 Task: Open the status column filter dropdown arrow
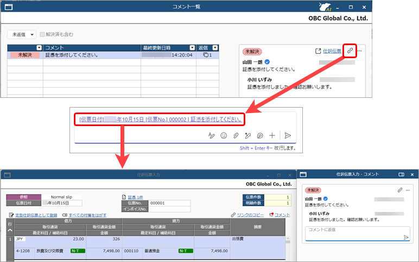pyautogui.click(x=39, y=48)
